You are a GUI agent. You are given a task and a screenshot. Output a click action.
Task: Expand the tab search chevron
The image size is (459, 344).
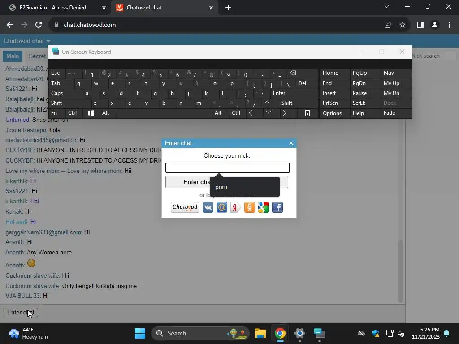click(x=387, y=6)
